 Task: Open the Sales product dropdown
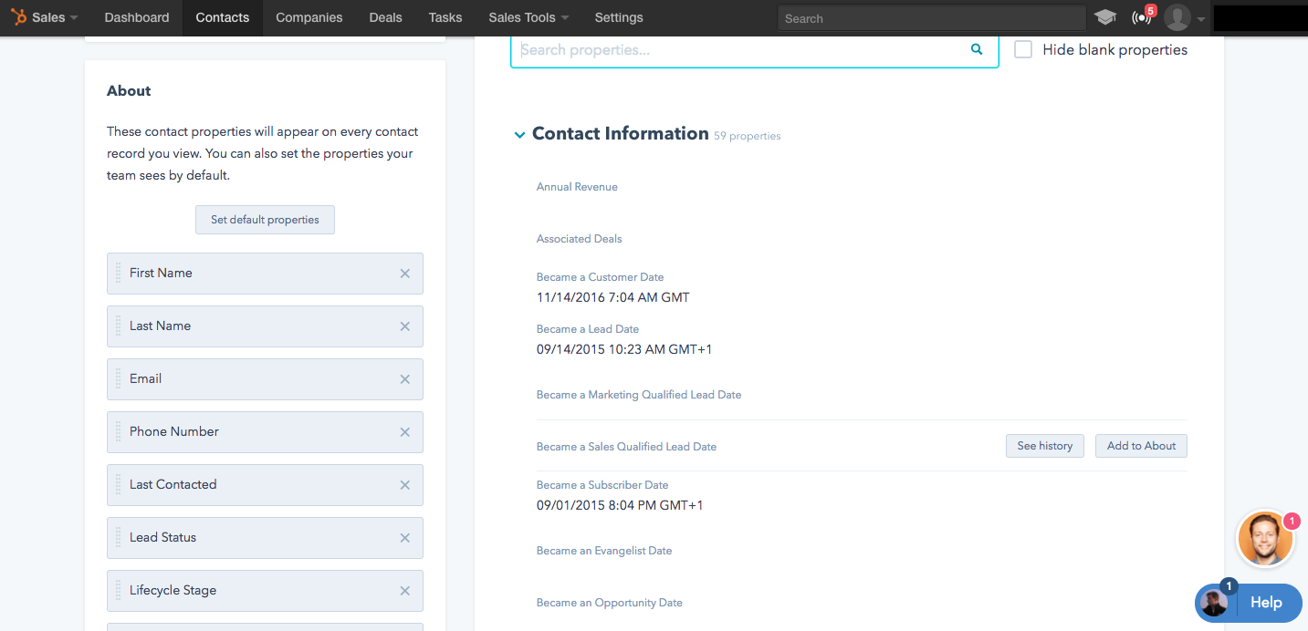[55, 17]
